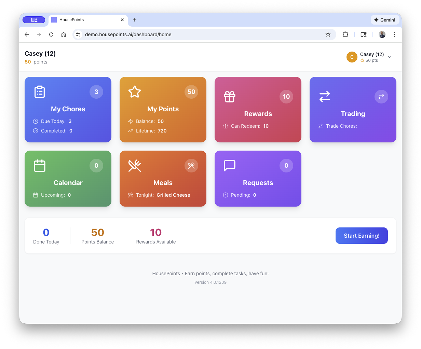Go back with the browser back arrow
This screenshot has height=349, width=421.
(x=27, y=34)
